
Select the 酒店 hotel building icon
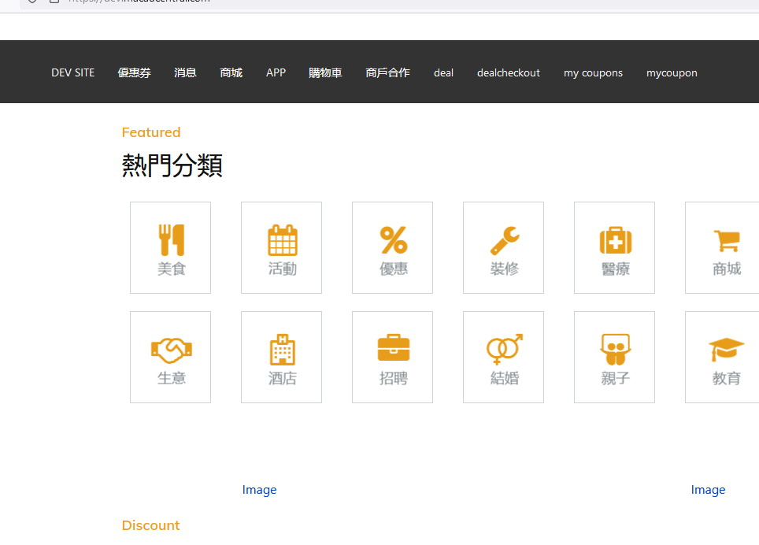pos(282,349)
